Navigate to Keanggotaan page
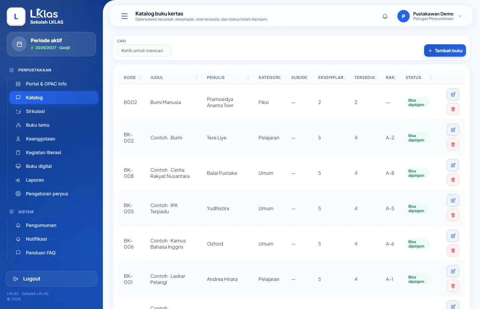Image resolution: width=480 pixels, height=309 pixels. point(54,139)
